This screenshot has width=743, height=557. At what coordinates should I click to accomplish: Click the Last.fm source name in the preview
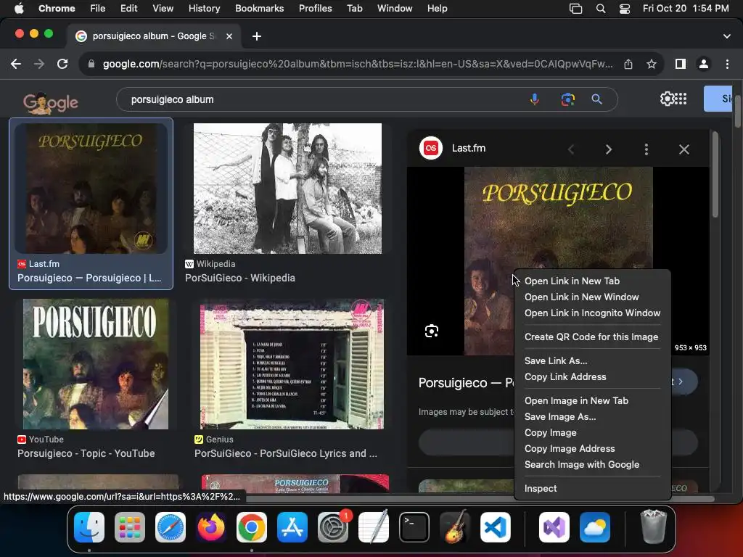469,148
